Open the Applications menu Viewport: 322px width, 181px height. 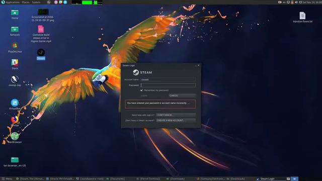click(13, 2)
